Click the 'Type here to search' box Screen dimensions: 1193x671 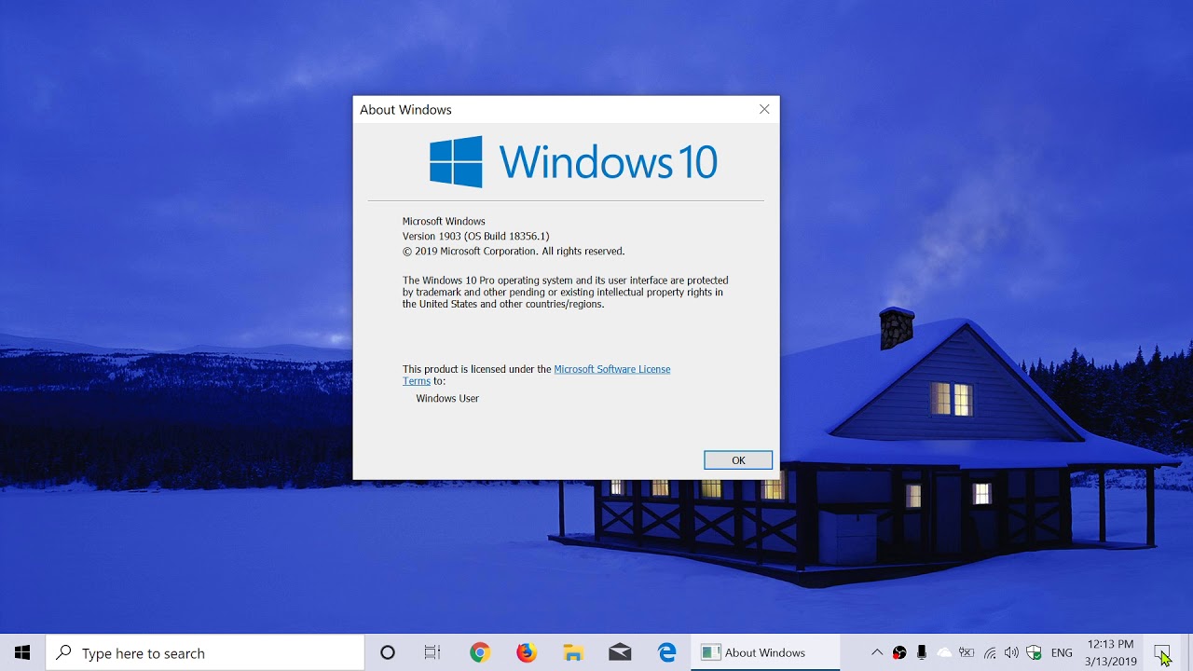(205, 652)
